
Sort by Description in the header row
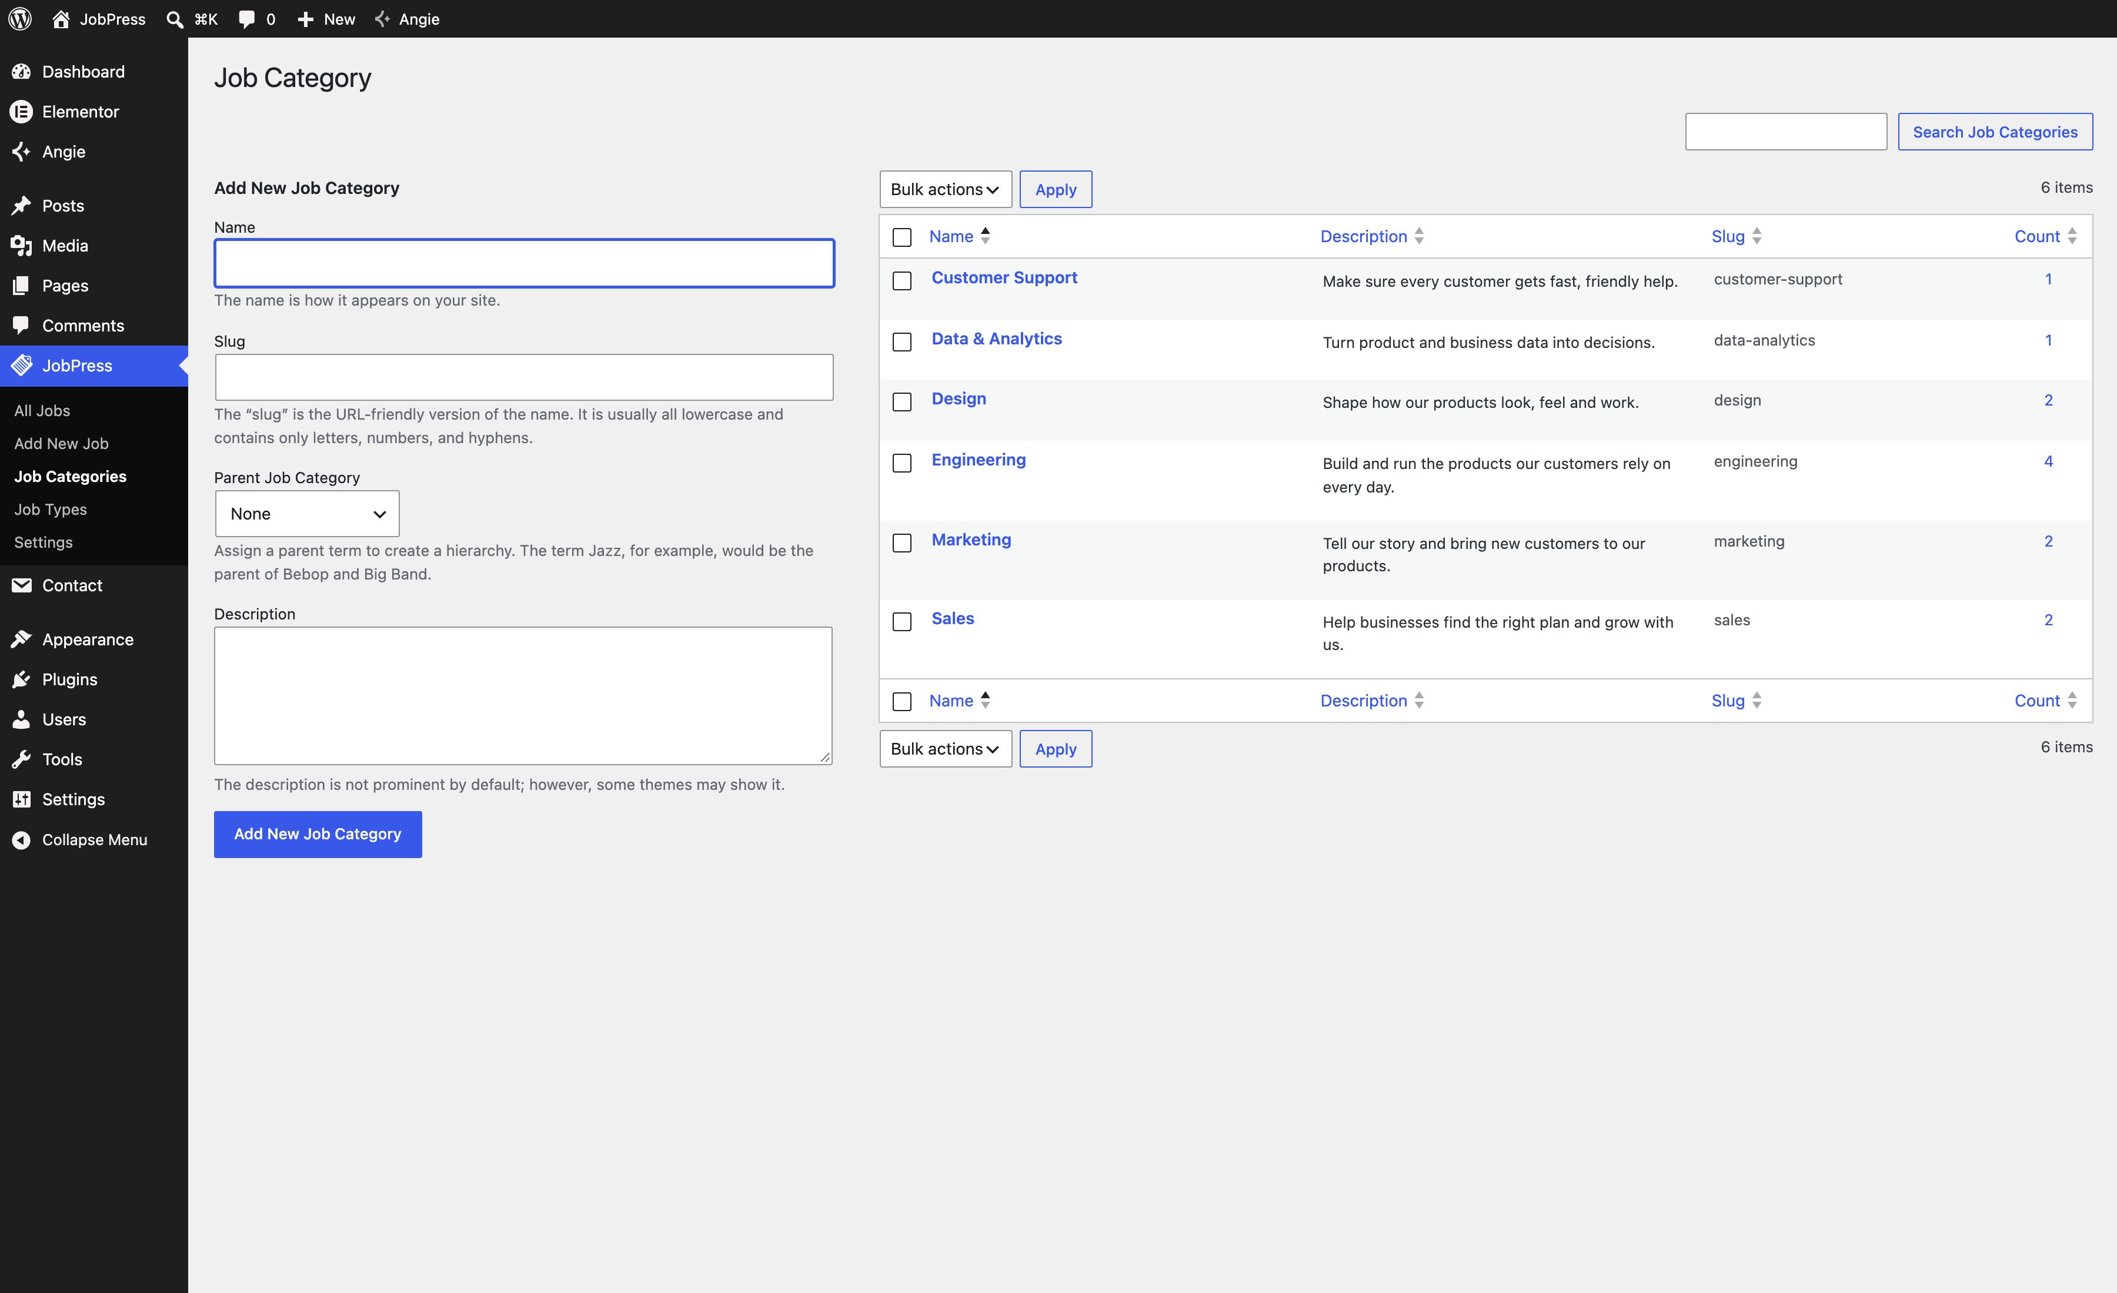click(1371, 236)
